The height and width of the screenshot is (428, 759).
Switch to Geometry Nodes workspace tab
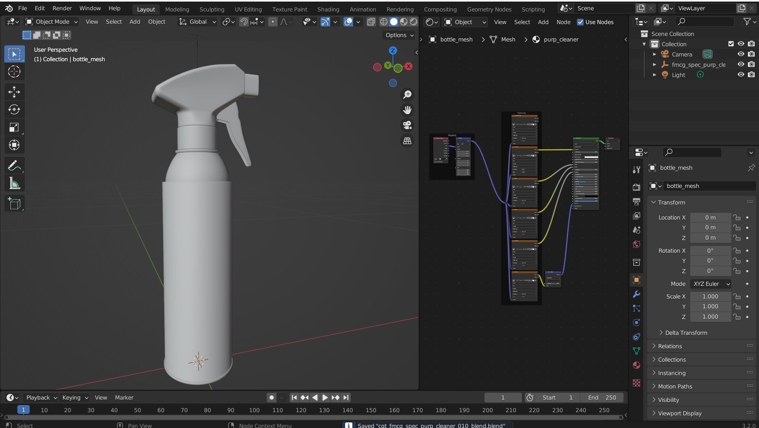click(x=489, y=9)
